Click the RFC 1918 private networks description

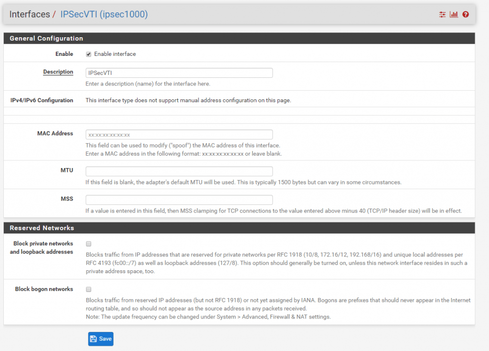click(x=276, y=263)
